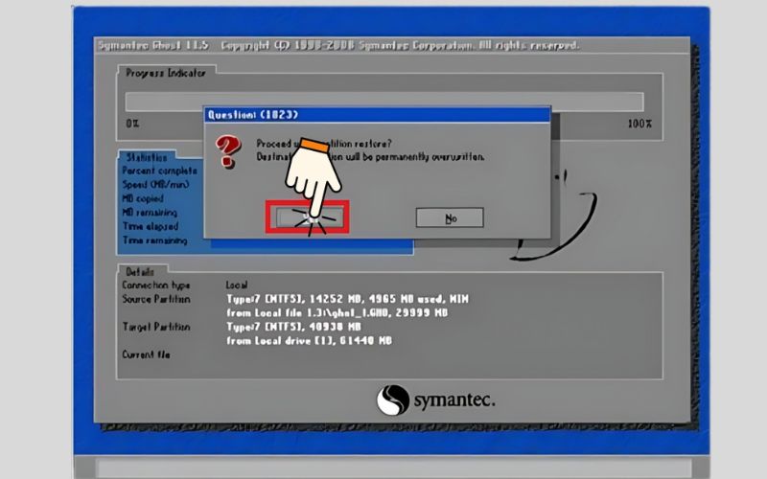Click the Local connection value
The width and height of the screenshot is (767, 479).
click(x=237, y=285)
